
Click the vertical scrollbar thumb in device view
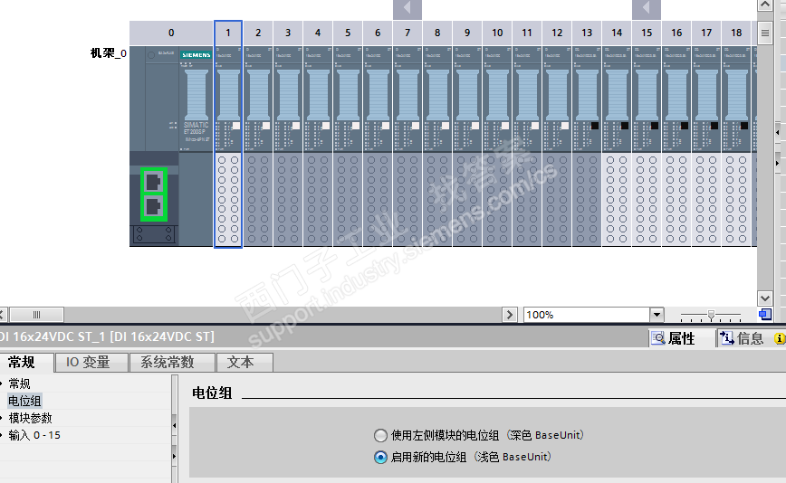tap(765, 33)
